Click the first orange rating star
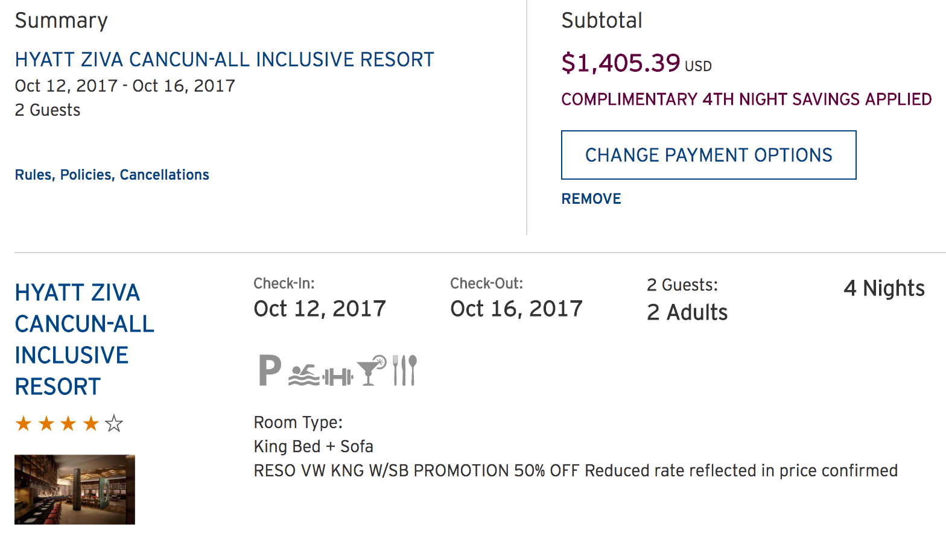 pos(24,424)
